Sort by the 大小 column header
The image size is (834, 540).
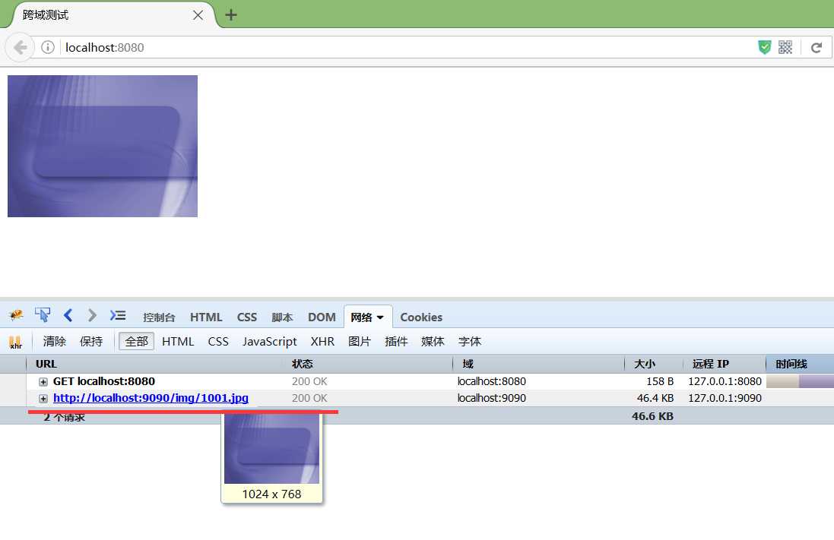pos(654,364)
